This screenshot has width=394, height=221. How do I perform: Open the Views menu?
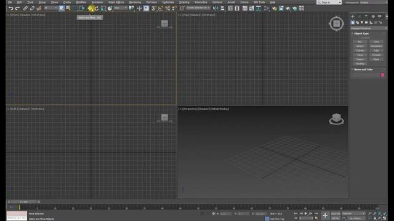coord(54,2)
